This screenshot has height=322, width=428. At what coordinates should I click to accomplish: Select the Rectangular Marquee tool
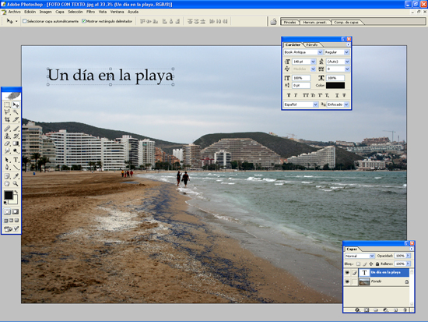click(7, 104)
